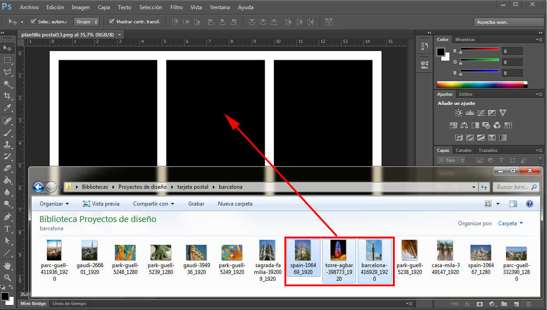Open the Grupo dropdown in the options bar
The image size is (547, 310).
[86, 21]
